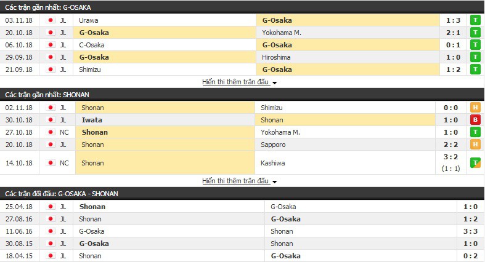Screen dimensions: 485x262
Task: Click green T result icon for Urawa match
Action: 475,20
